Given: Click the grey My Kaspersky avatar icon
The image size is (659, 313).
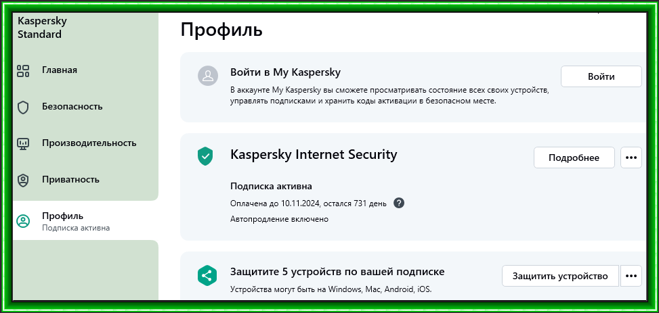Looking at the screenshot, I should pyautogui.click(x=208, y=76).
